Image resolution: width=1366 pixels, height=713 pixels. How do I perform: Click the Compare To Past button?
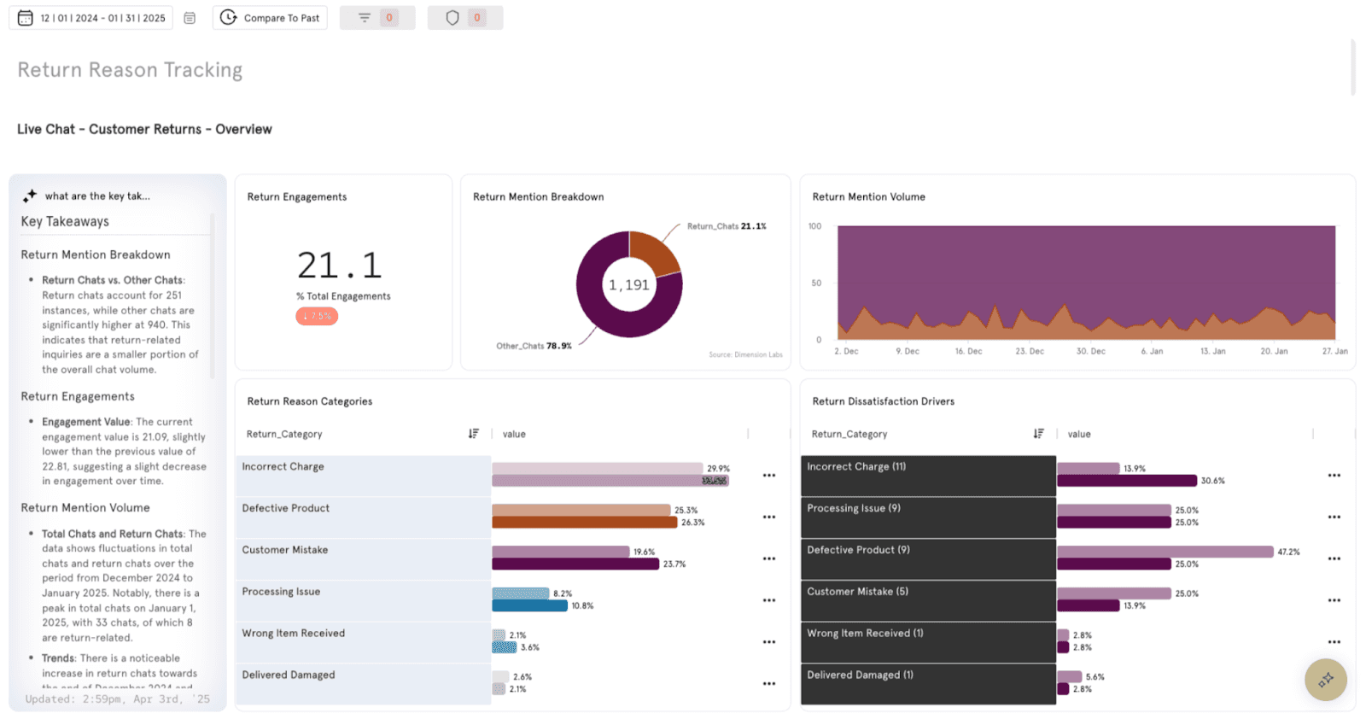coord(270,18)
